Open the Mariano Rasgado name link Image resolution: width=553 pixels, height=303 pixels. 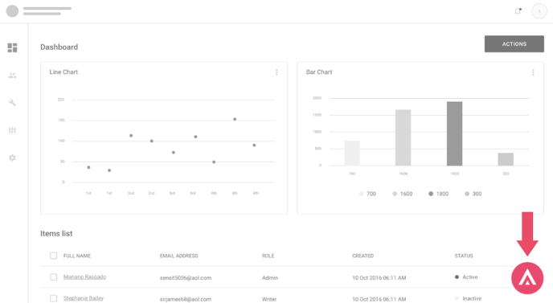pos(84,277)
